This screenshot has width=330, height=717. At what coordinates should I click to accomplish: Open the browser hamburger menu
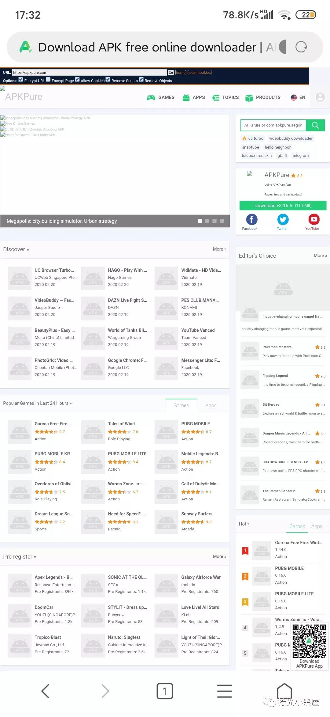point(225,691)
